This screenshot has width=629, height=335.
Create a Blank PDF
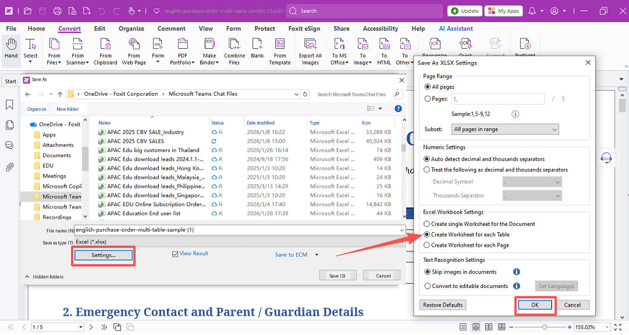point(257,48)
